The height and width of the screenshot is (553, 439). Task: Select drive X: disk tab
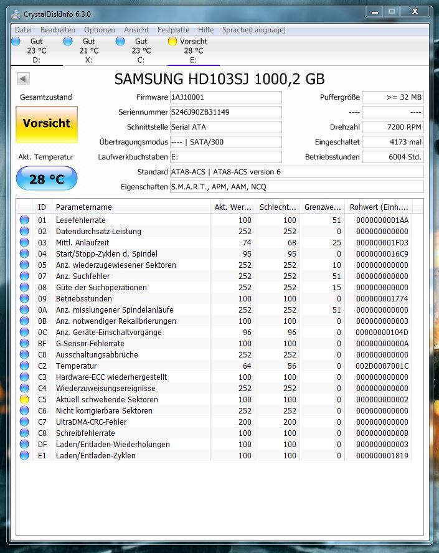(x=89, y=51)
